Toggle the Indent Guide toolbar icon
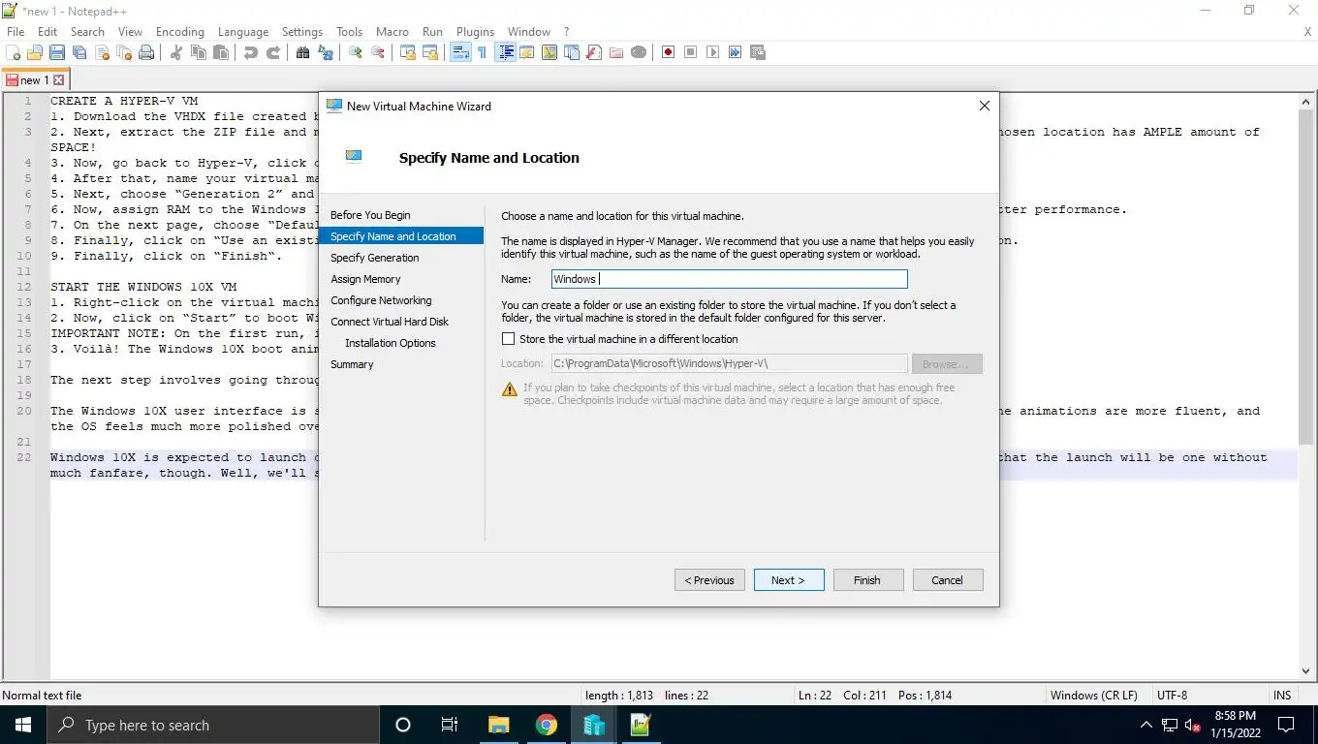 click(506, 52)
